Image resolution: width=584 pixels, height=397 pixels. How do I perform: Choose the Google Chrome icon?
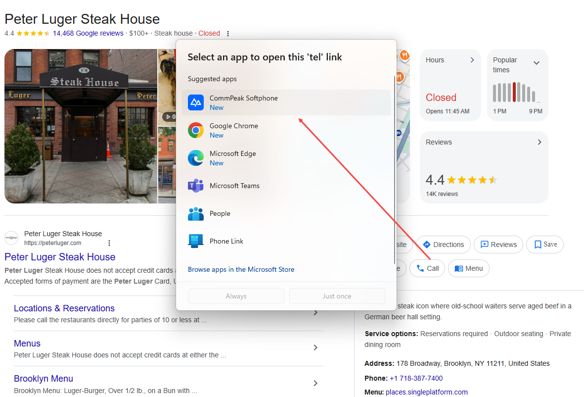(x=195, y=130)
